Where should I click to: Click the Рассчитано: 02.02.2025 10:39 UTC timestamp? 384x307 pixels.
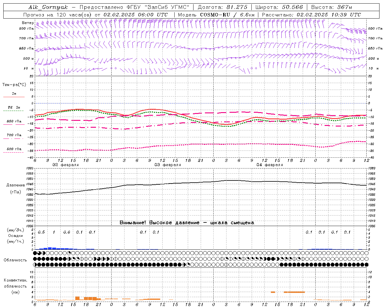[x=311, y=15]
